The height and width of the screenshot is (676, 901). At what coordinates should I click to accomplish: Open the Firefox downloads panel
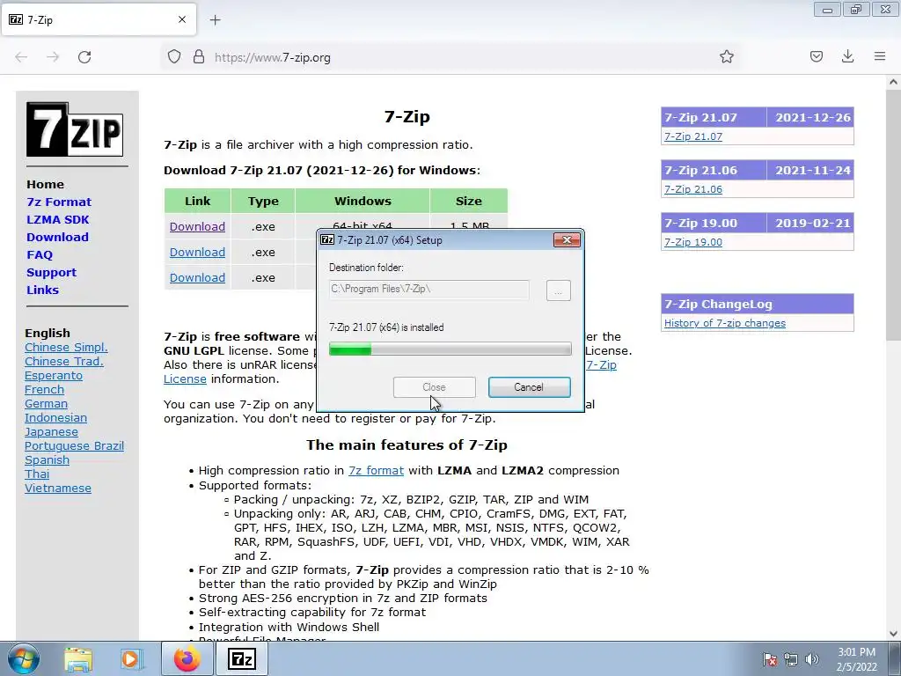(847, 56)
